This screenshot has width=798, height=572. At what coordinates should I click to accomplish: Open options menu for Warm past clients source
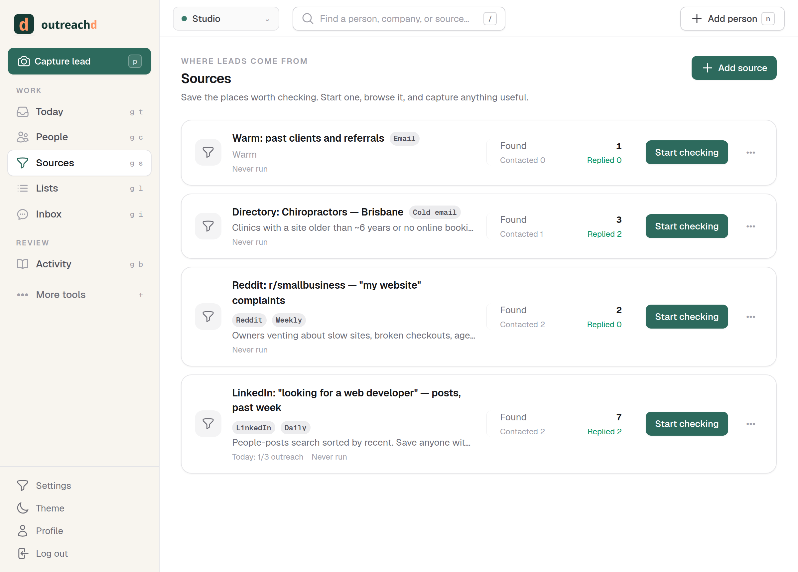point(750,152)
